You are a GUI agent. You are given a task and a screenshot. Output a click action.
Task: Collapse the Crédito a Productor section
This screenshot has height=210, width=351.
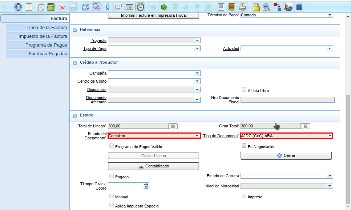coord(75,63)
